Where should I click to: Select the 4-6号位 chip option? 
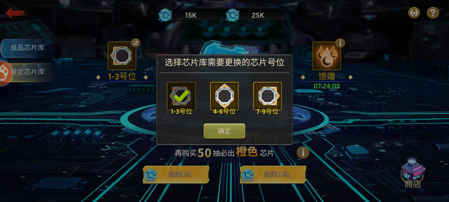[x=224, y=99]
